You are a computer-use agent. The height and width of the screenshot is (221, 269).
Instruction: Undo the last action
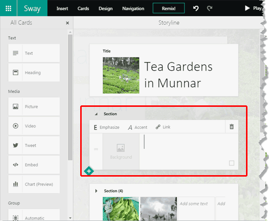click(196, 8)
